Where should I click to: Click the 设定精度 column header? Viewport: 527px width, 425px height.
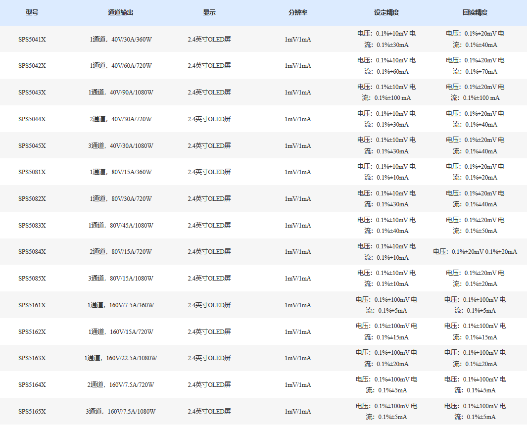[x=386, y=12]
